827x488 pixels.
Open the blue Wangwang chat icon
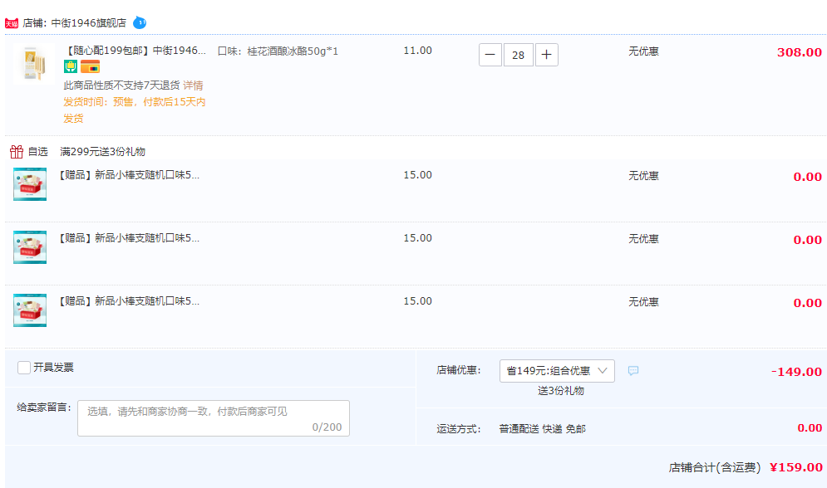(140, 22)
